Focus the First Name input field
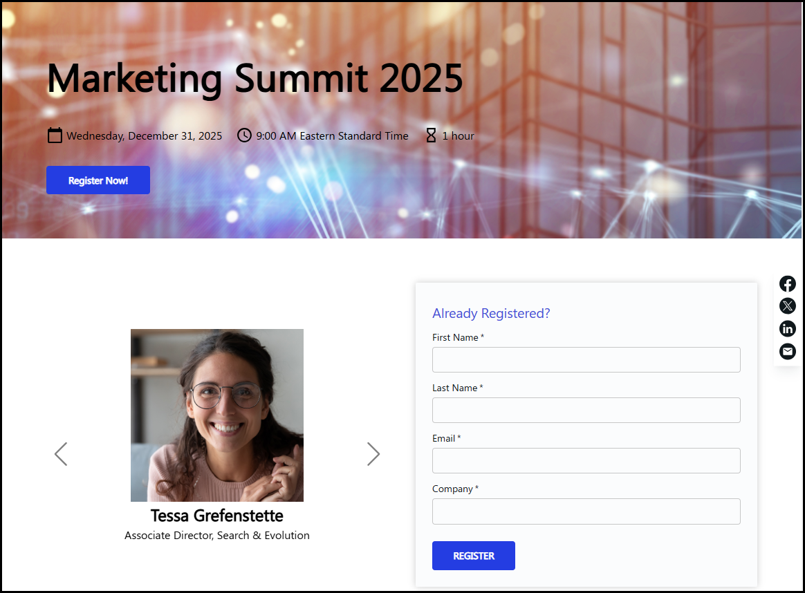Image resolution: width=805 pixels, height=593 pixels. (x=586, y=359)
